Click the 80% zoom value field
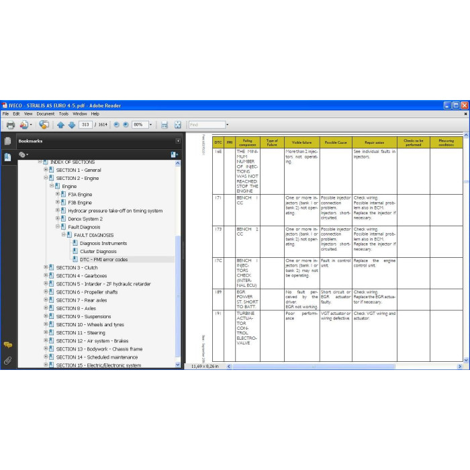The height and width of the screenshot is (470, 470). tap(140, 125)
